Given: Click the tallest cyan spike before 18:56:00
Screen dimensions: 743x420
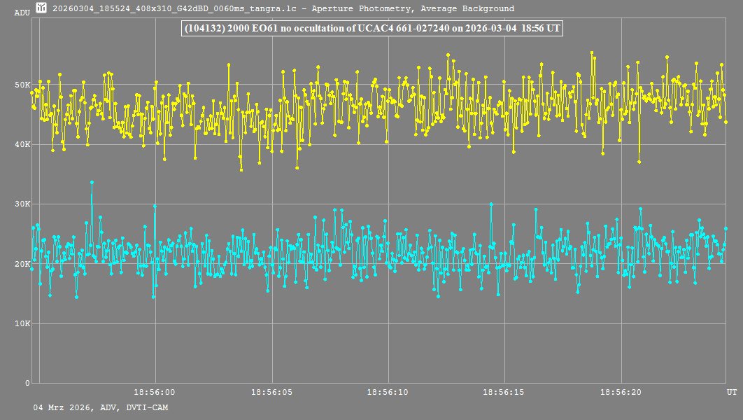Looking at the screenshot, I should click(92, 183).
